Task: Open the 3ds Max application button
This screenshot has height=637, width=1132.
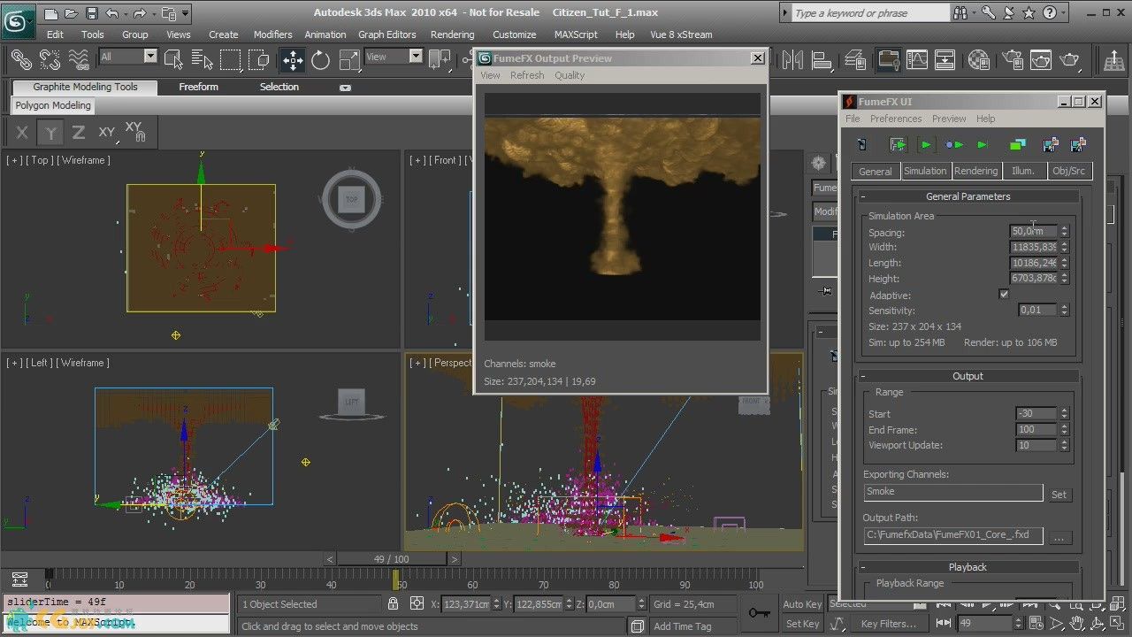Action: (18, 21)
